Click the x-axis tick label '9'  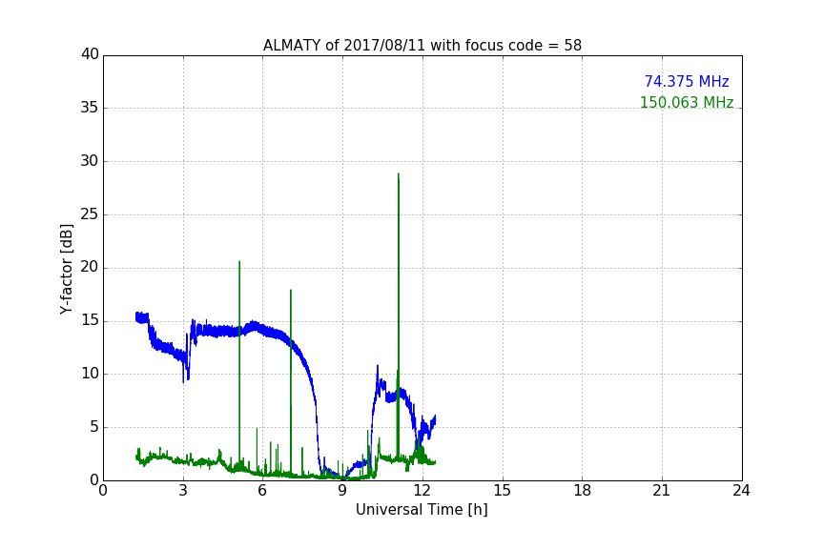click(342, 491)
